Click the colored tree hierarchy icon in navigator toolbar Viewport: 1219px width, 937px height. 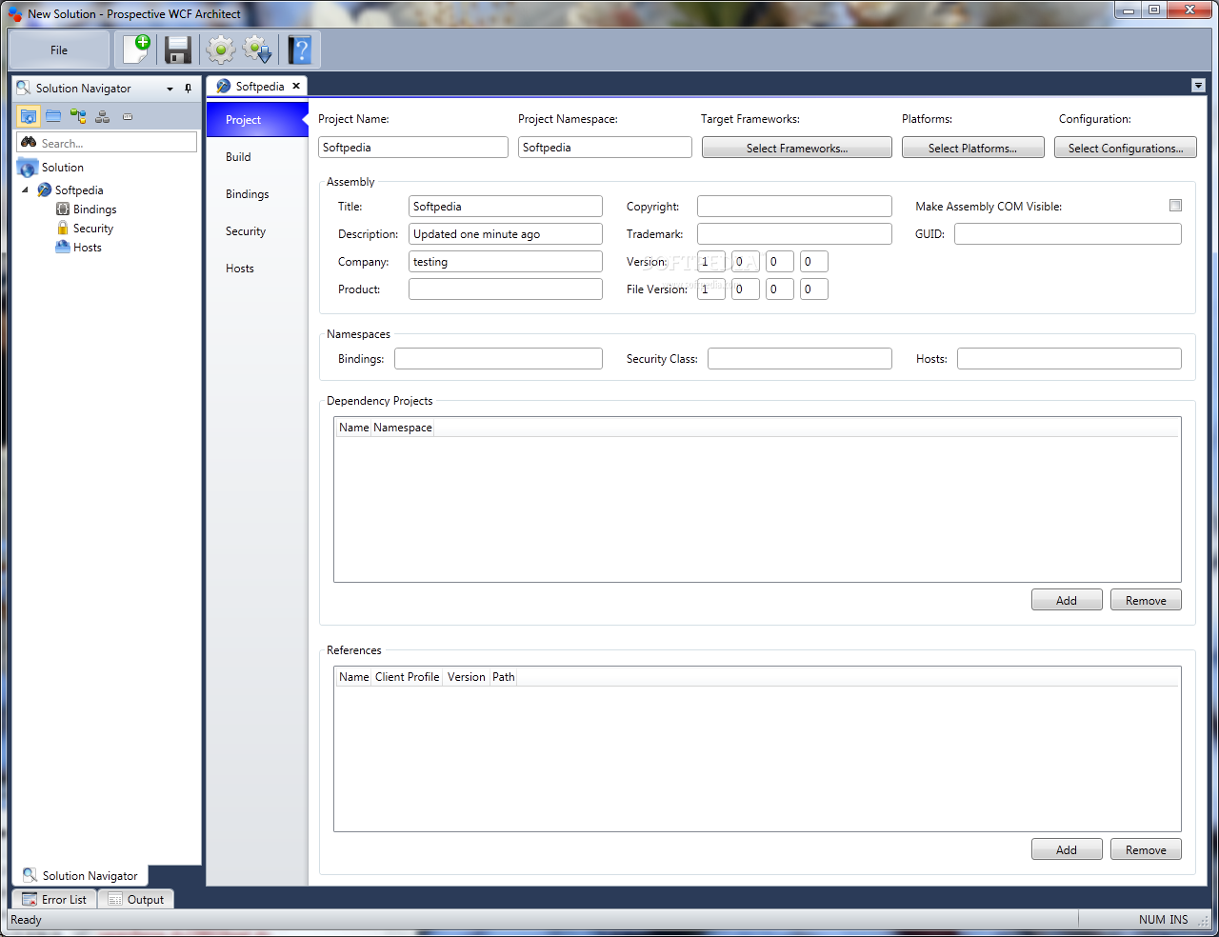[x=78, y=116]
